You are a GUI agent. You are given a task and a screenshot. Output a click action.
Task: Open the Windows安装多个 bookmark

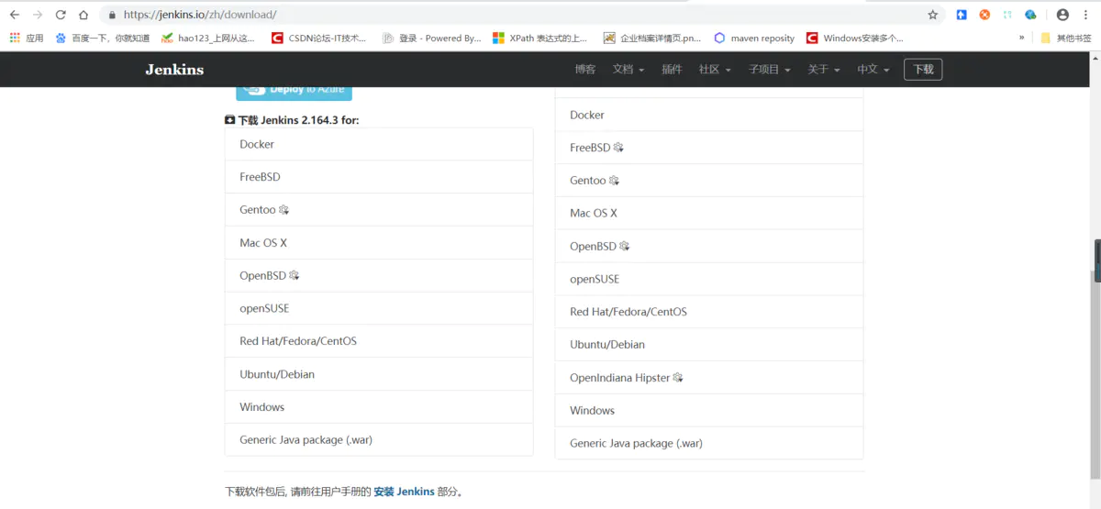[x=855, y=39]
